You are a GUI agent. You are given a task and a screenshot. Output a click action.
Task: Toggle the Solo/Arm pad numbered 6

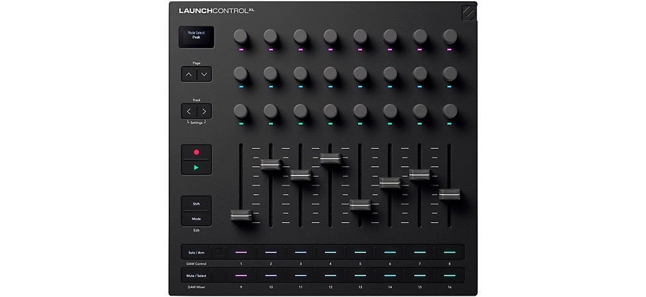point(390,252)
